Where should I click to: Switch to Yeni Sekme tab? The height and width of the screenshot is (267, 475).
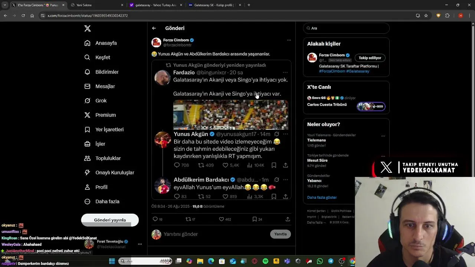97,5
